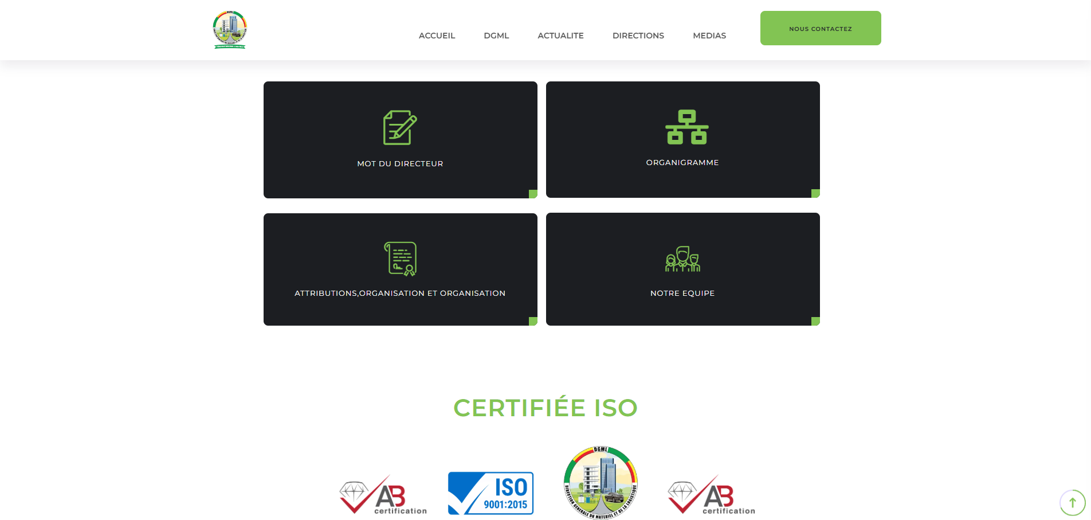Open the ATTRIBUTIONS, ORGANISATION ET ORGANISATION link
This screenshot has height=520, width=1091.
pos(400,293)
